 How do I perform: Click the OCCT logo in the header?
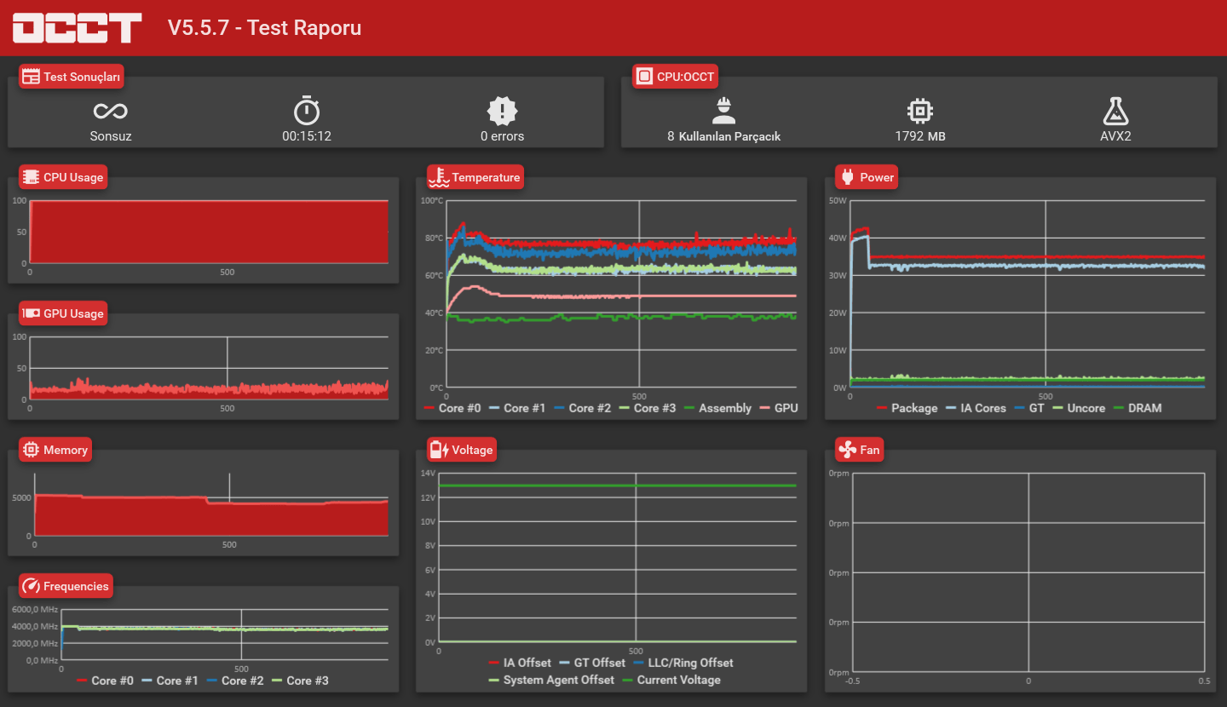77,27
